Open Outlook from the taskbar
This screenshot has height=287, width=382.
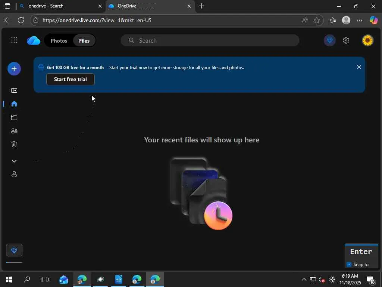tap(63, 280)
